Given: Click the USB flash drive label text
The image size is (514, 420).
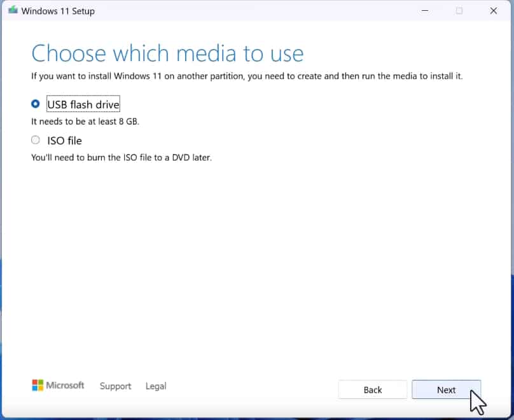Looking at the screenshot, I should [83, 104].
